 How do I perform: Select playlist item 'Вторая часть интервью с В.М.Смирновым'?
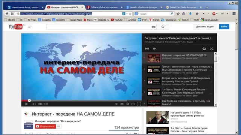178,81
